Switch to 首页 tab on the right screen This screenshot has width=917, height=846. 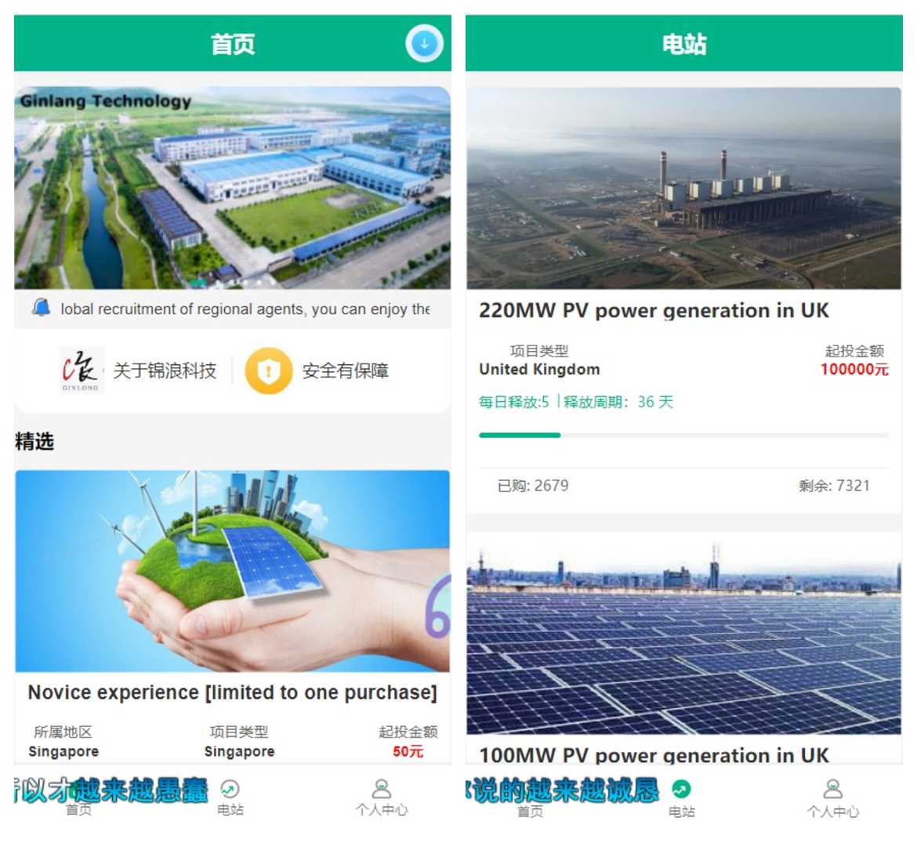coord(531,811)
